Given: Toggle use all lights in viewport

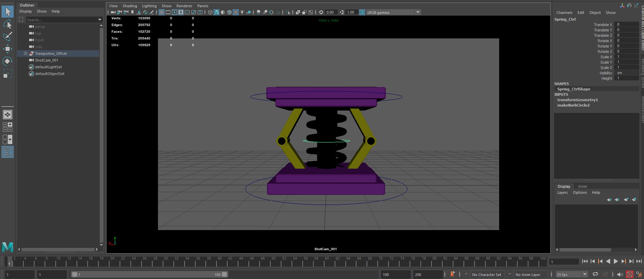Looking at the screenshot, I should 242,12.
